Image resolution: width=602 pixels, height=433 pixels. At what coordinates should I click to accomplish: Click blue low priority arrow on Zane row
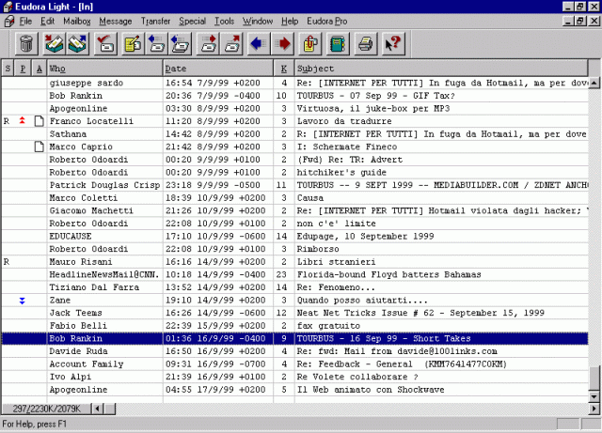pos(23,301)
